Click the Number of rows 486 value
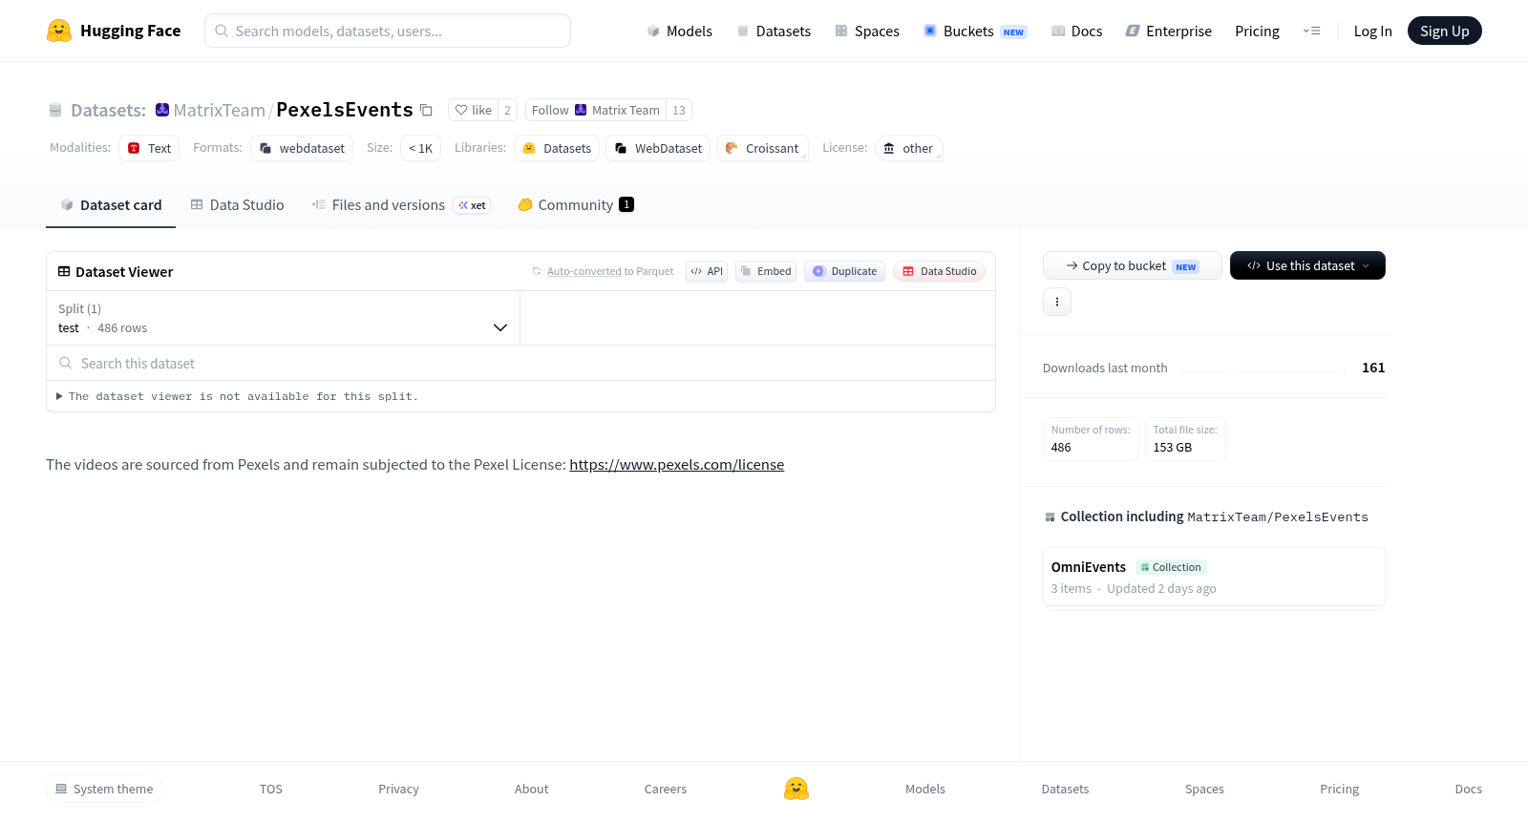This screenshot has width=1528, height=822. 1061,447
